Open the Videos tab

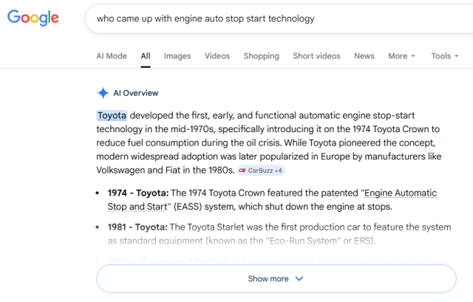(217, 56)
